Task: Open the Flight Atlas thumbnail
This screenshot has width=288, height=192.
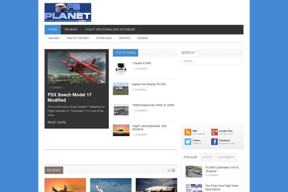Action: [194, 188]
